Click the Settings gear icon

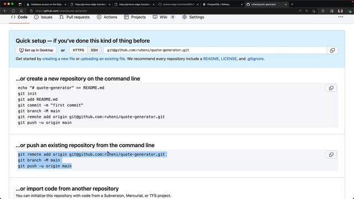[184, 17]
